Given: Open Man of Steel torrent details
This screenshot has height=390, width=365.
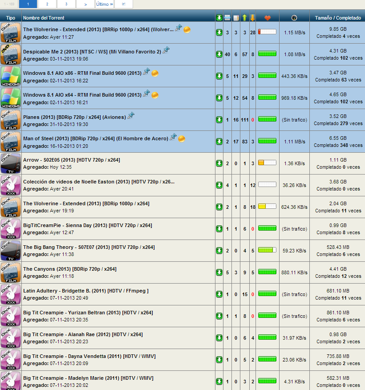Looking at the screenshot, I should point(95,138).
